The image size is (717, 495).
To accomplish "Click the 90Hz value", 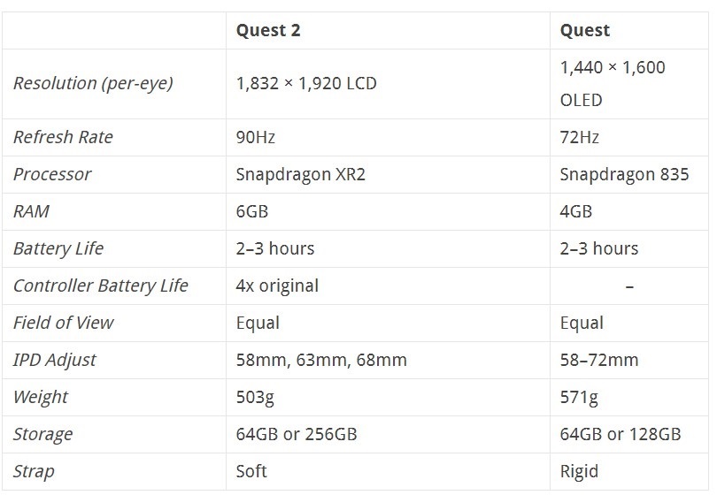I will [254, 137].
